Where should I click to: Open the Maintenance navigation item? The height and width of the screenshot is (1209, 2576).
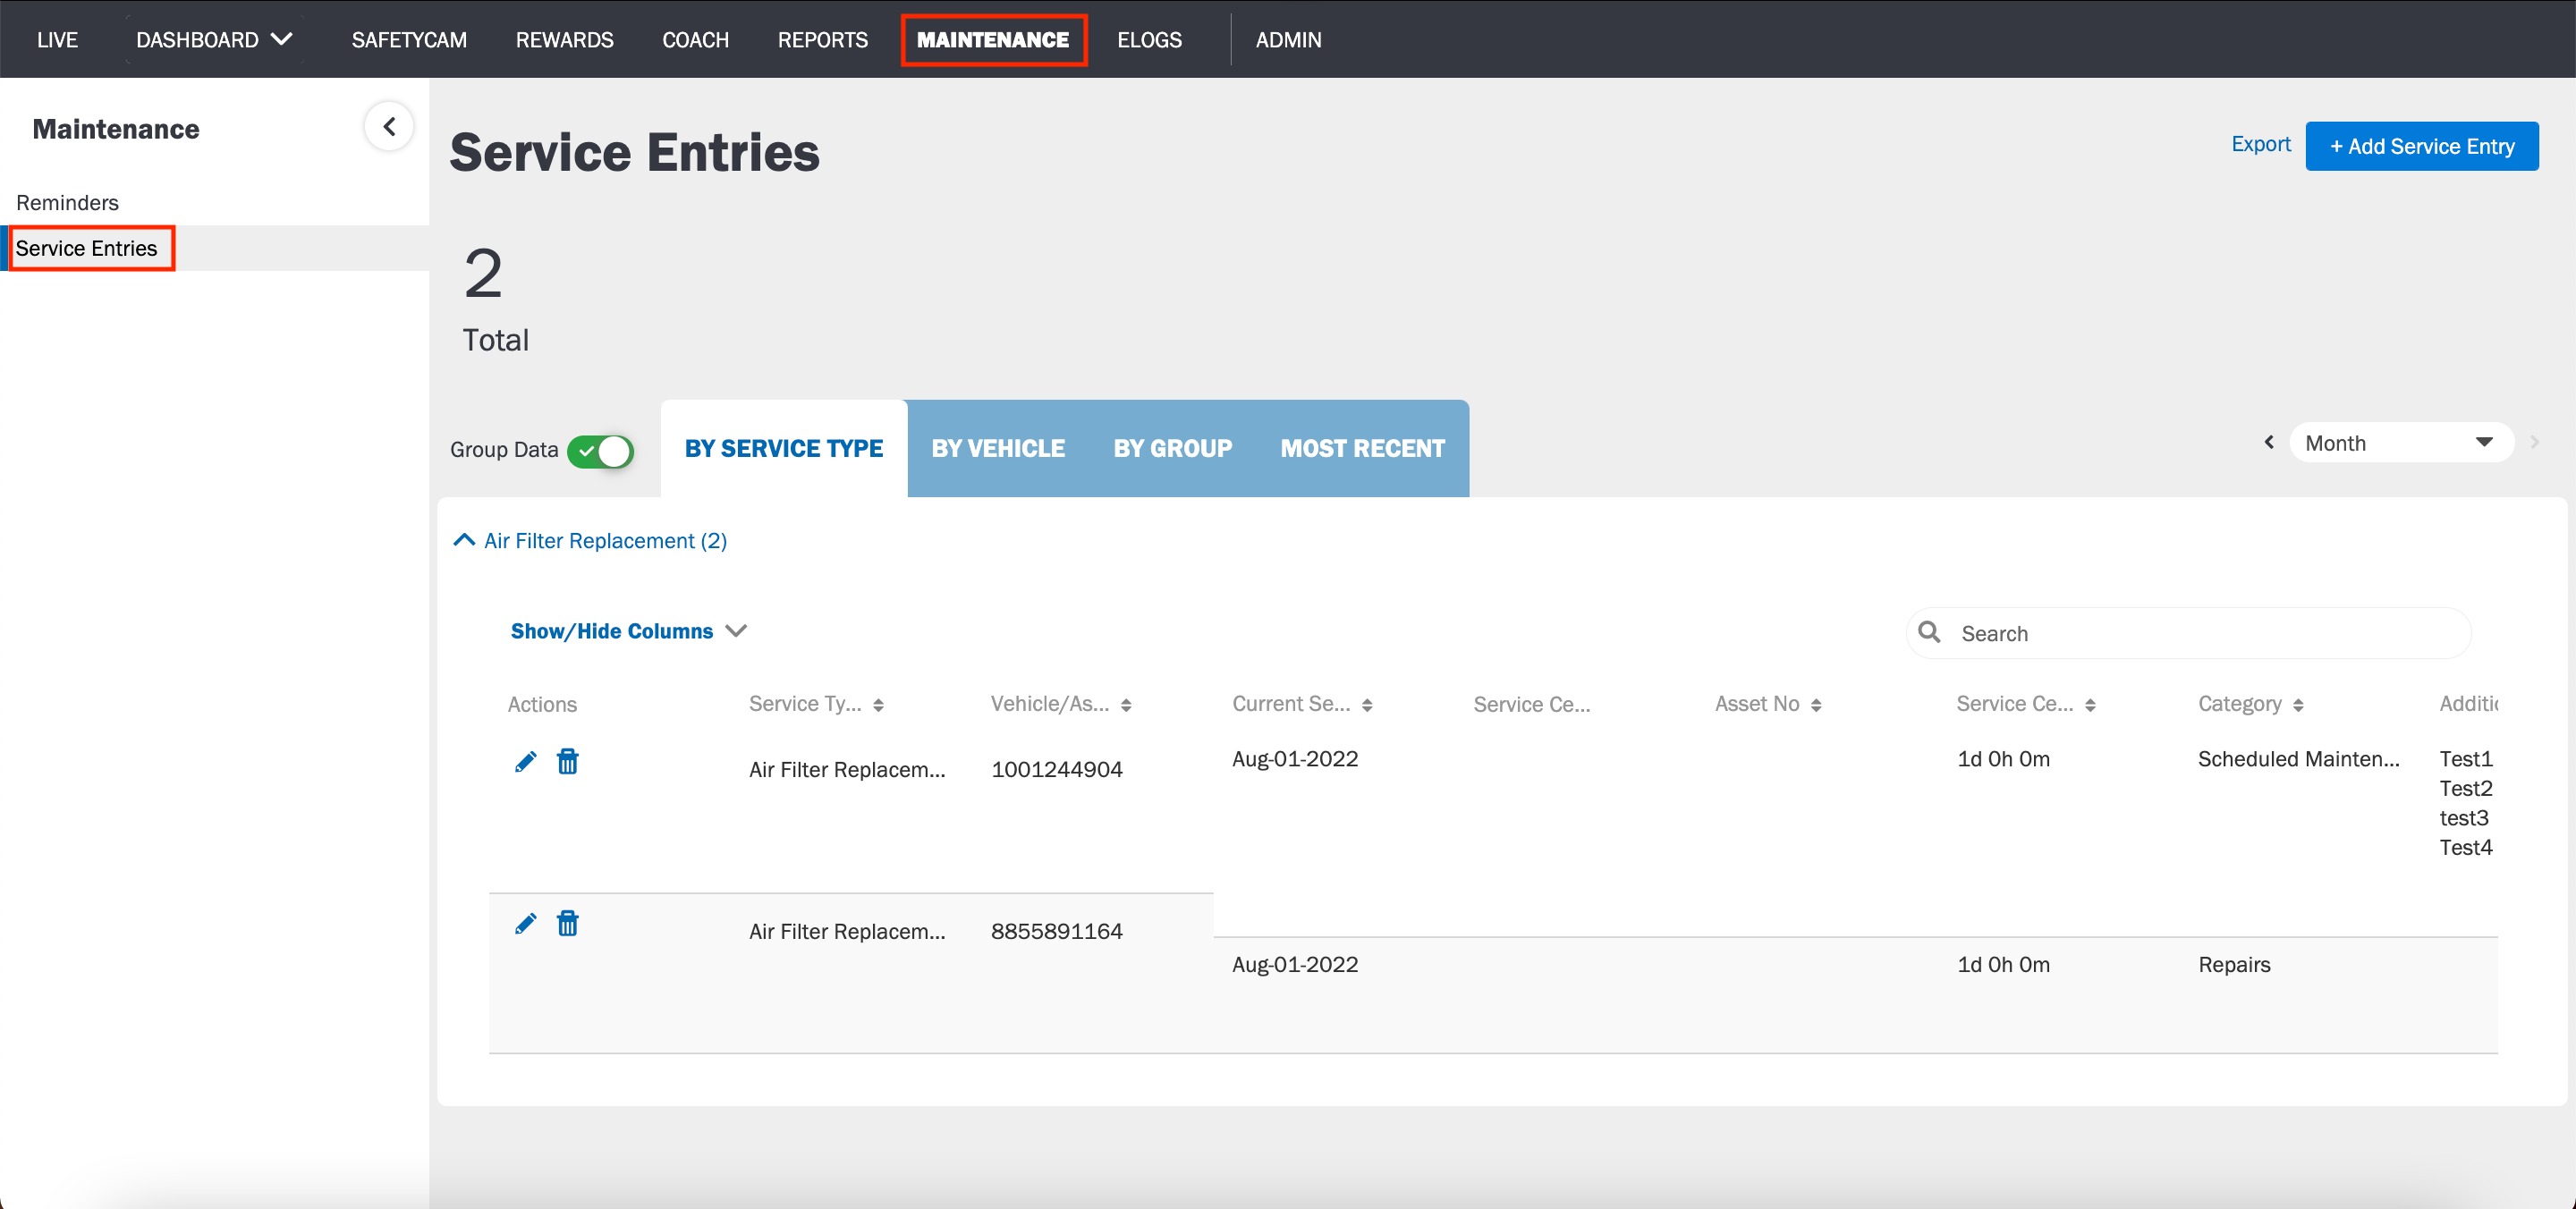pos(993,39)
